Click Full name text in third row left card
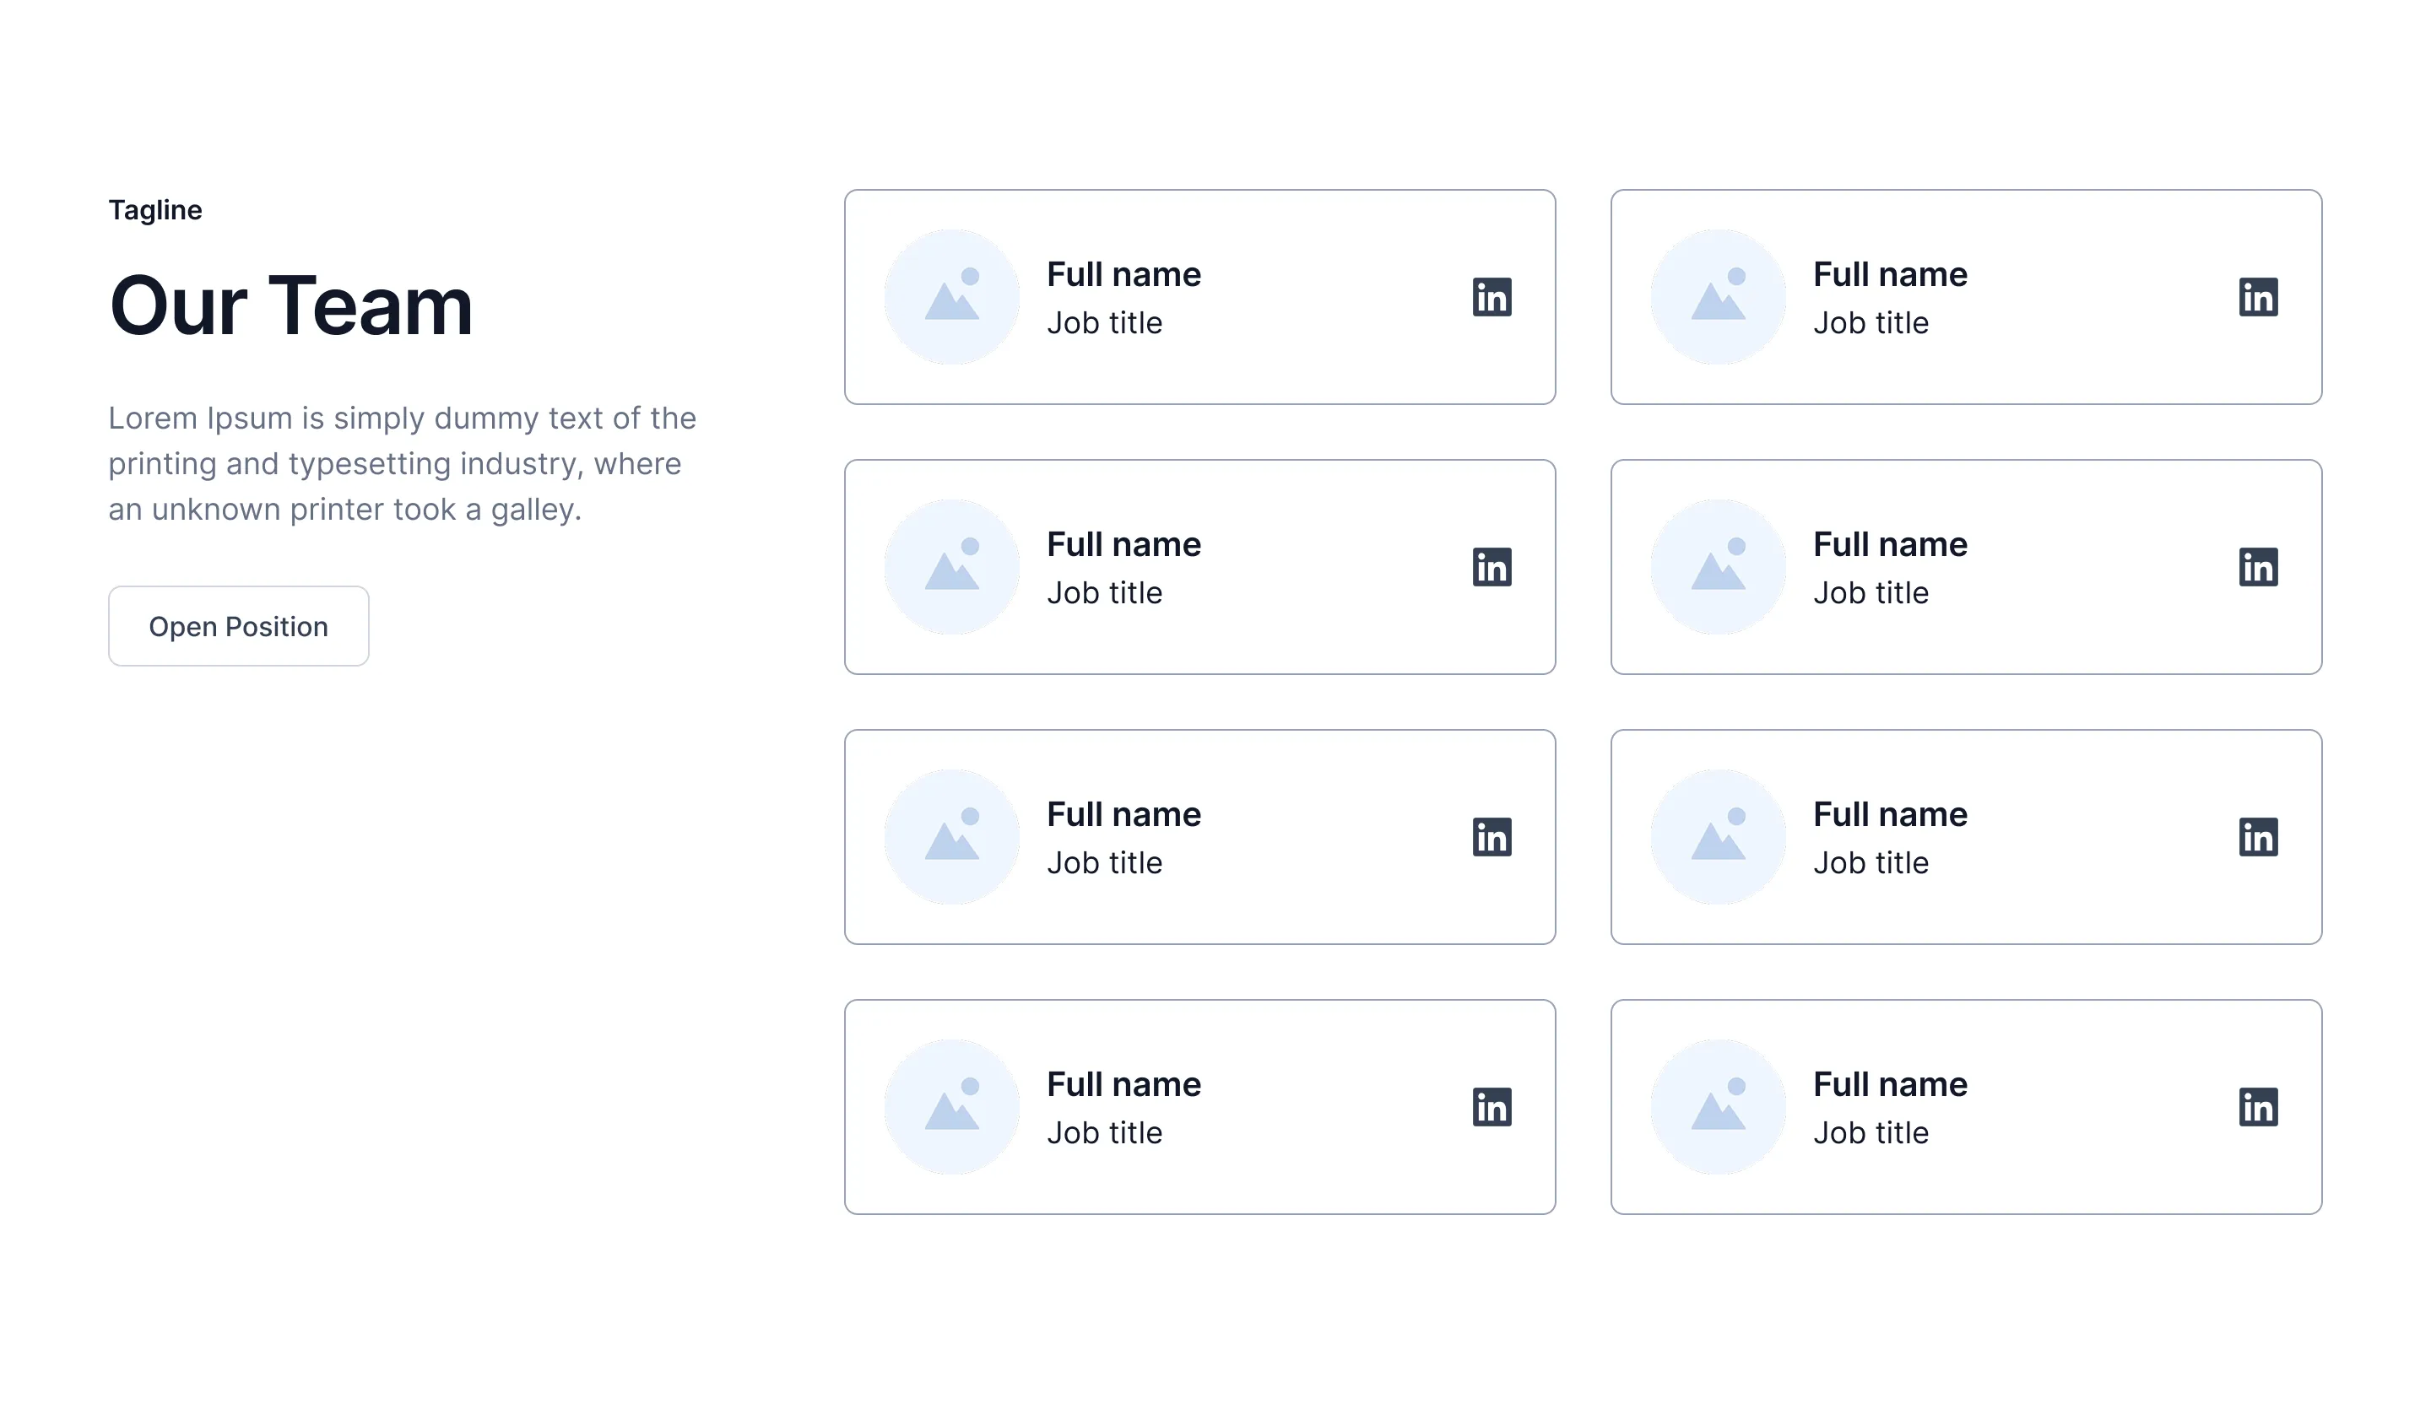The image size is (2431, 1404). (x=1123, y=815)
